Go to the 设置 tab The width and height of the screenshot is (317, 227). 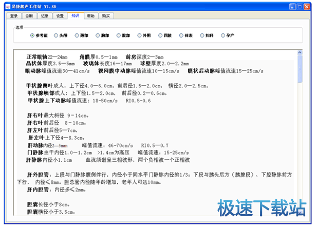tap(60, 16)
